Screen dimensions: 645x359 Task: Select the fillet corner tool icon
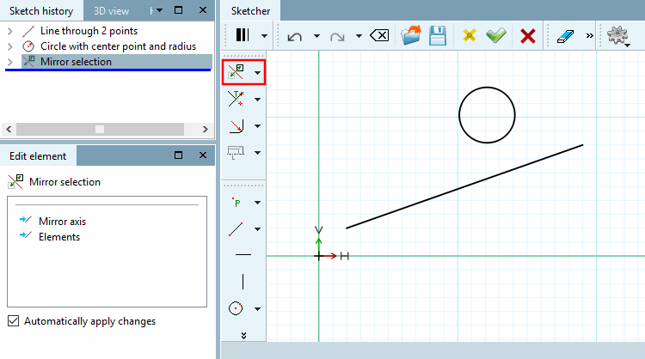pyautogui.click(x=236, y=125)
